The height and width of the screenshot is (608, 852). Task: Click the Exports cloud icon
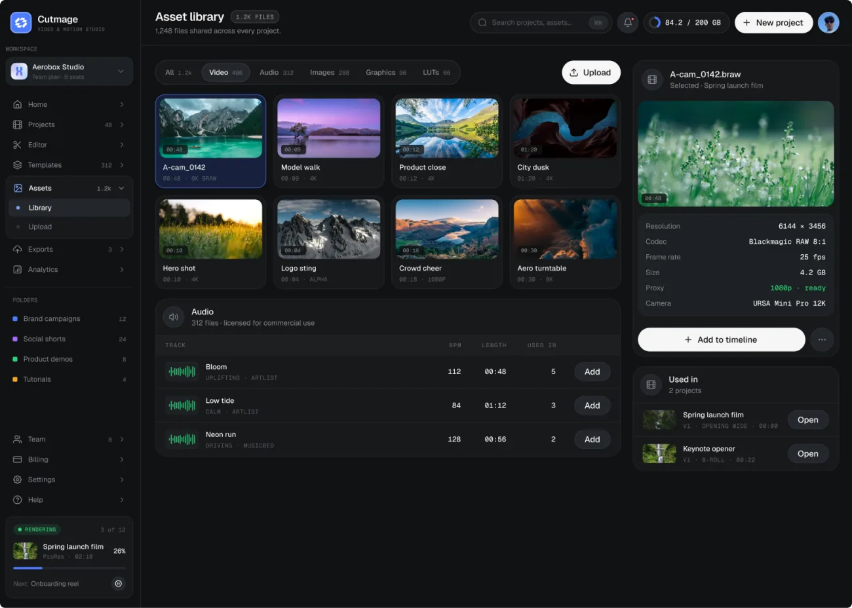[18, 250]
